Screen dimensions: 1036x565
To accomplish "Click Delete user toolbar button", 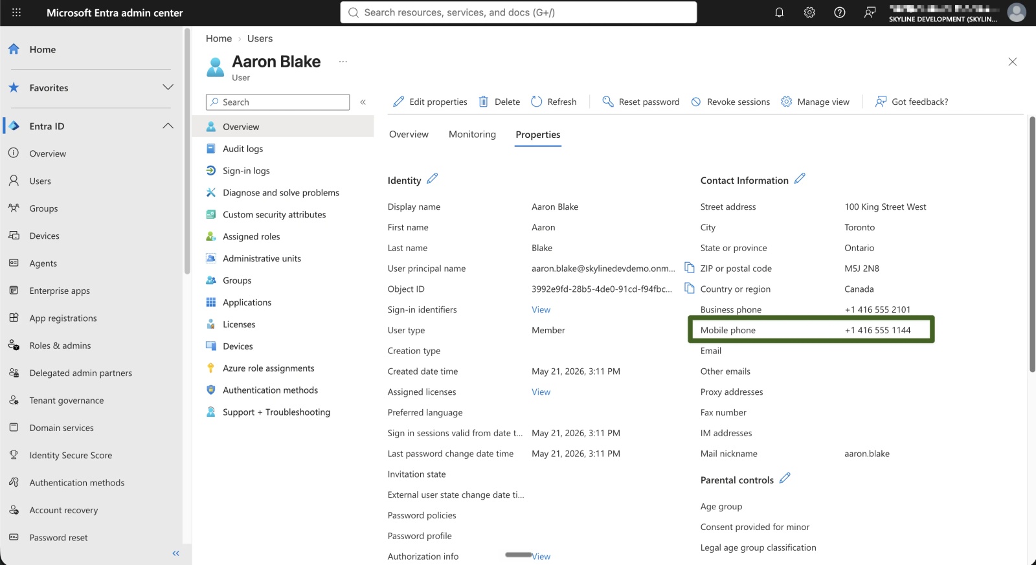I will tap(499, 102).
